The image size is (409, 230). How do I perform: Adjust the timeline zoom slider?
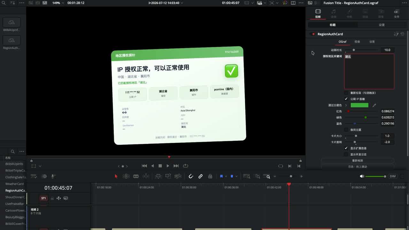pos(288,176)
